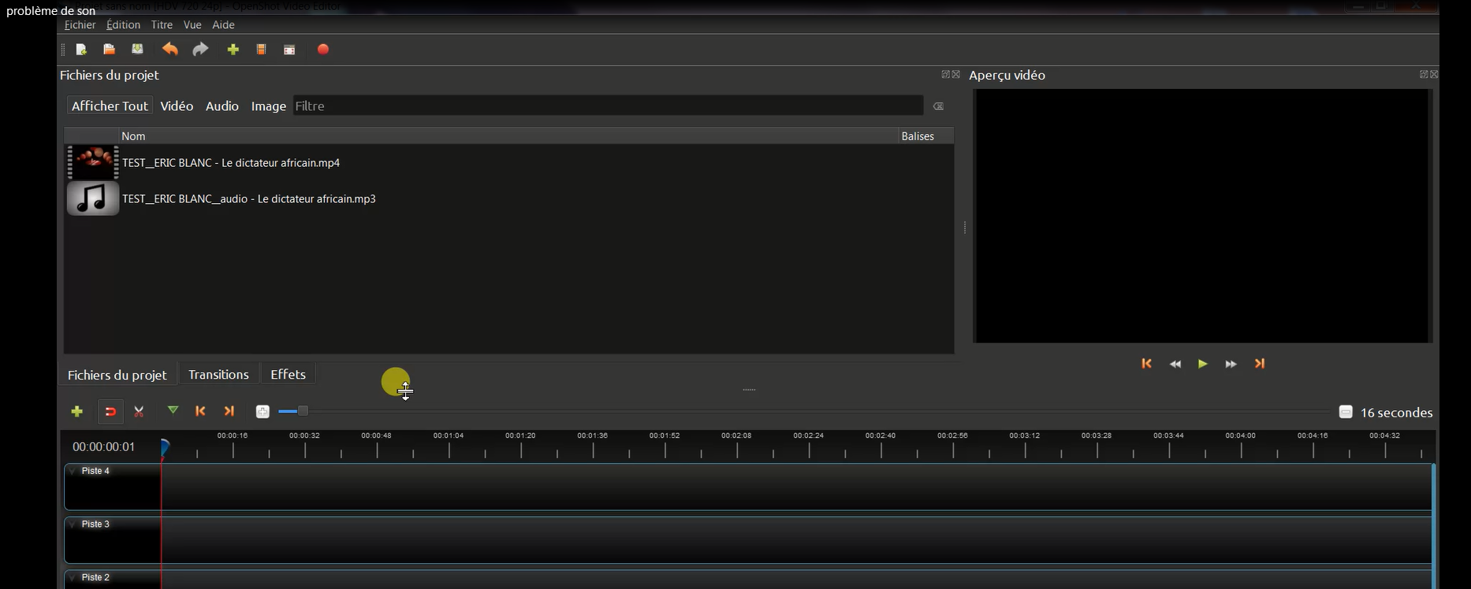Click the blue playhead marker on the ruler
Viewport: 1471px width, 589px height.
coord(165,447)
